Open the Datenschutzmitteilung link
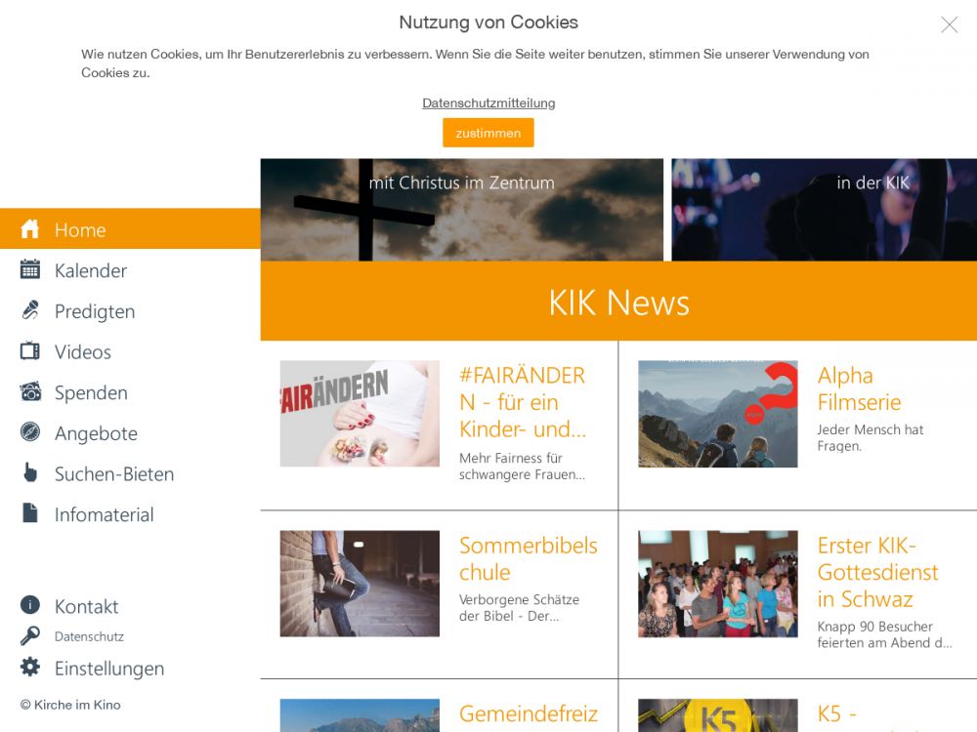 pyautogui.click(x=488, y=102)
